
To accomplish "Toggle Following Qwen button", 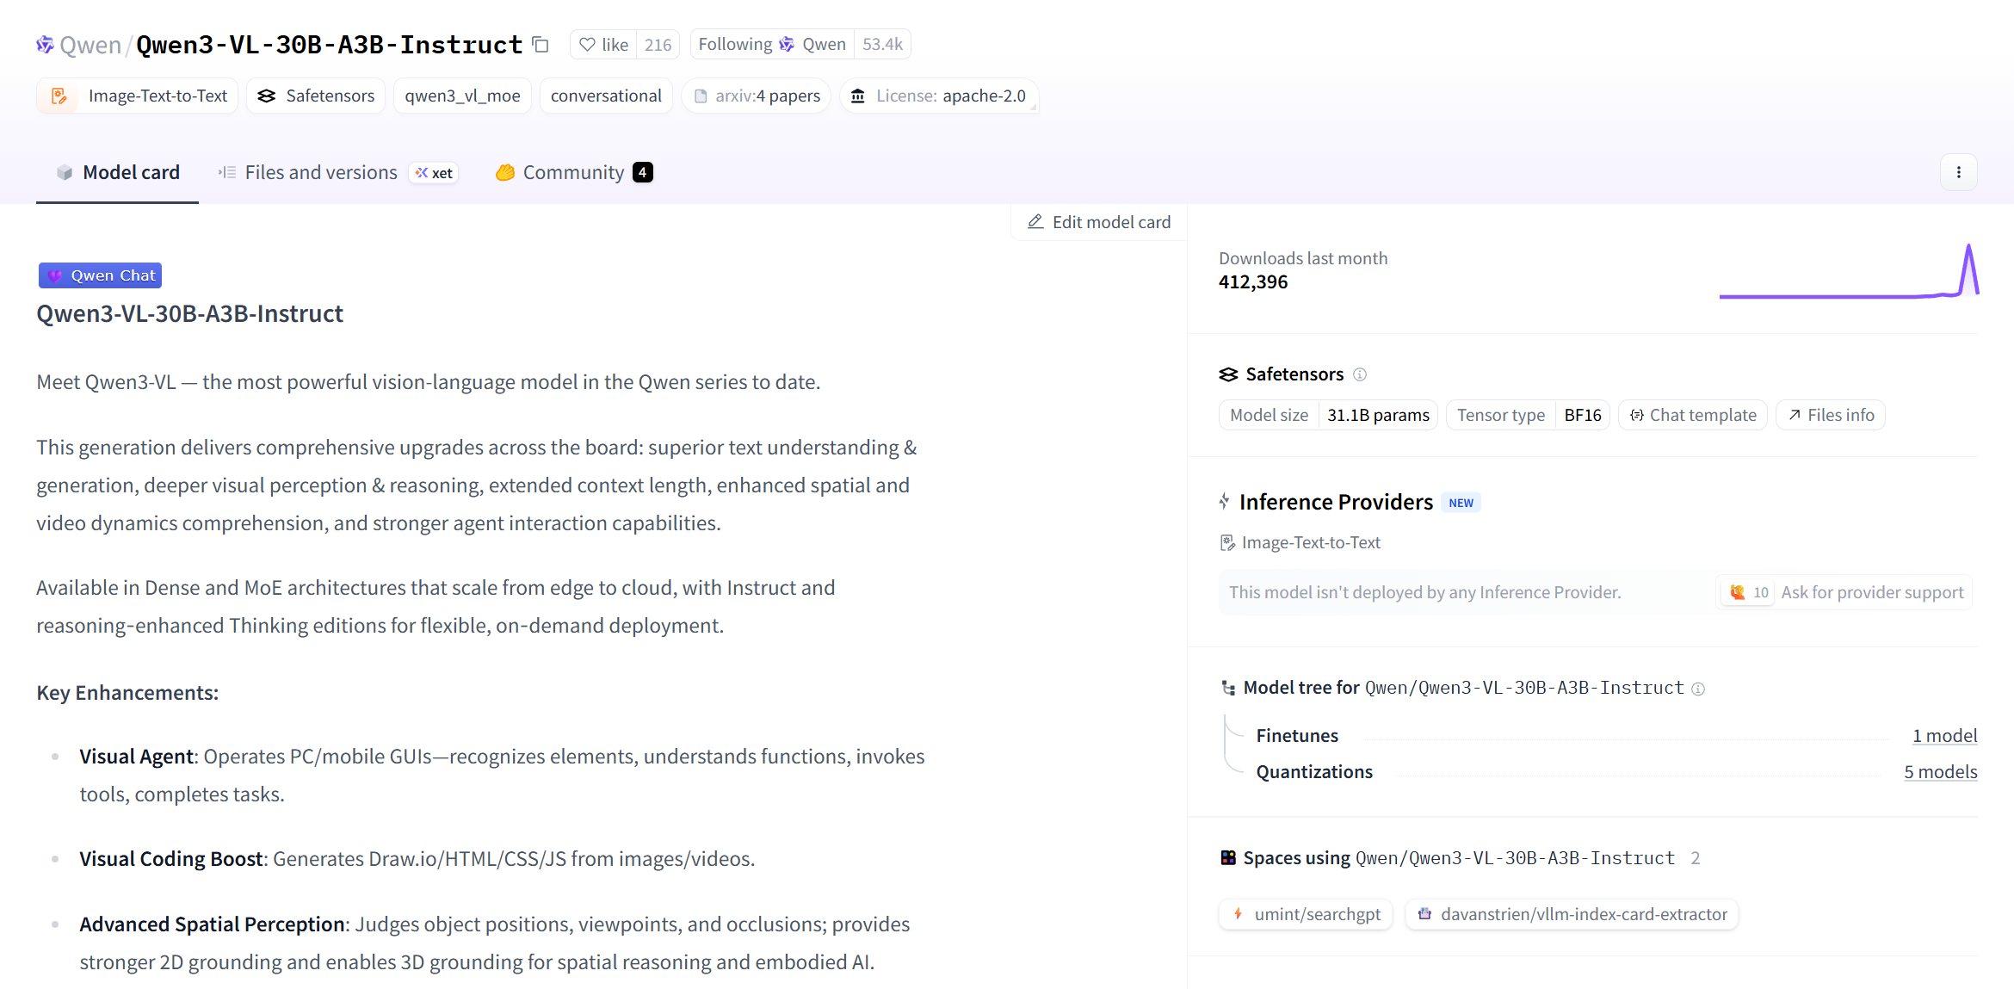I will pyautogui.click(x=771, y=45).
